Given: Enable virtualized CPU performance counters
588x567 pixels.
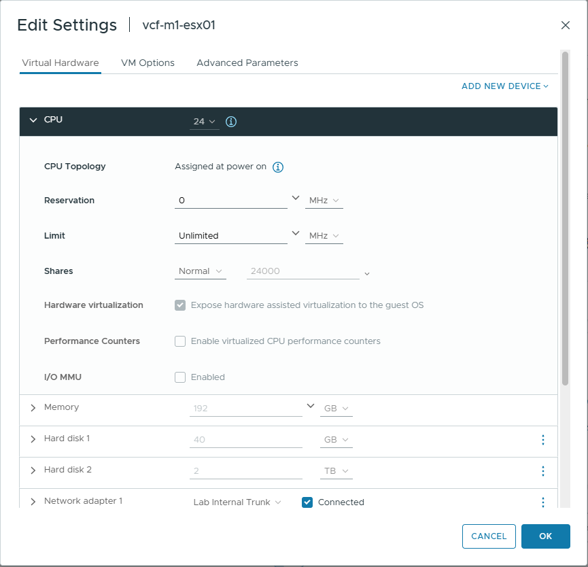Looking at the screenshot, I should coord(180,341).
